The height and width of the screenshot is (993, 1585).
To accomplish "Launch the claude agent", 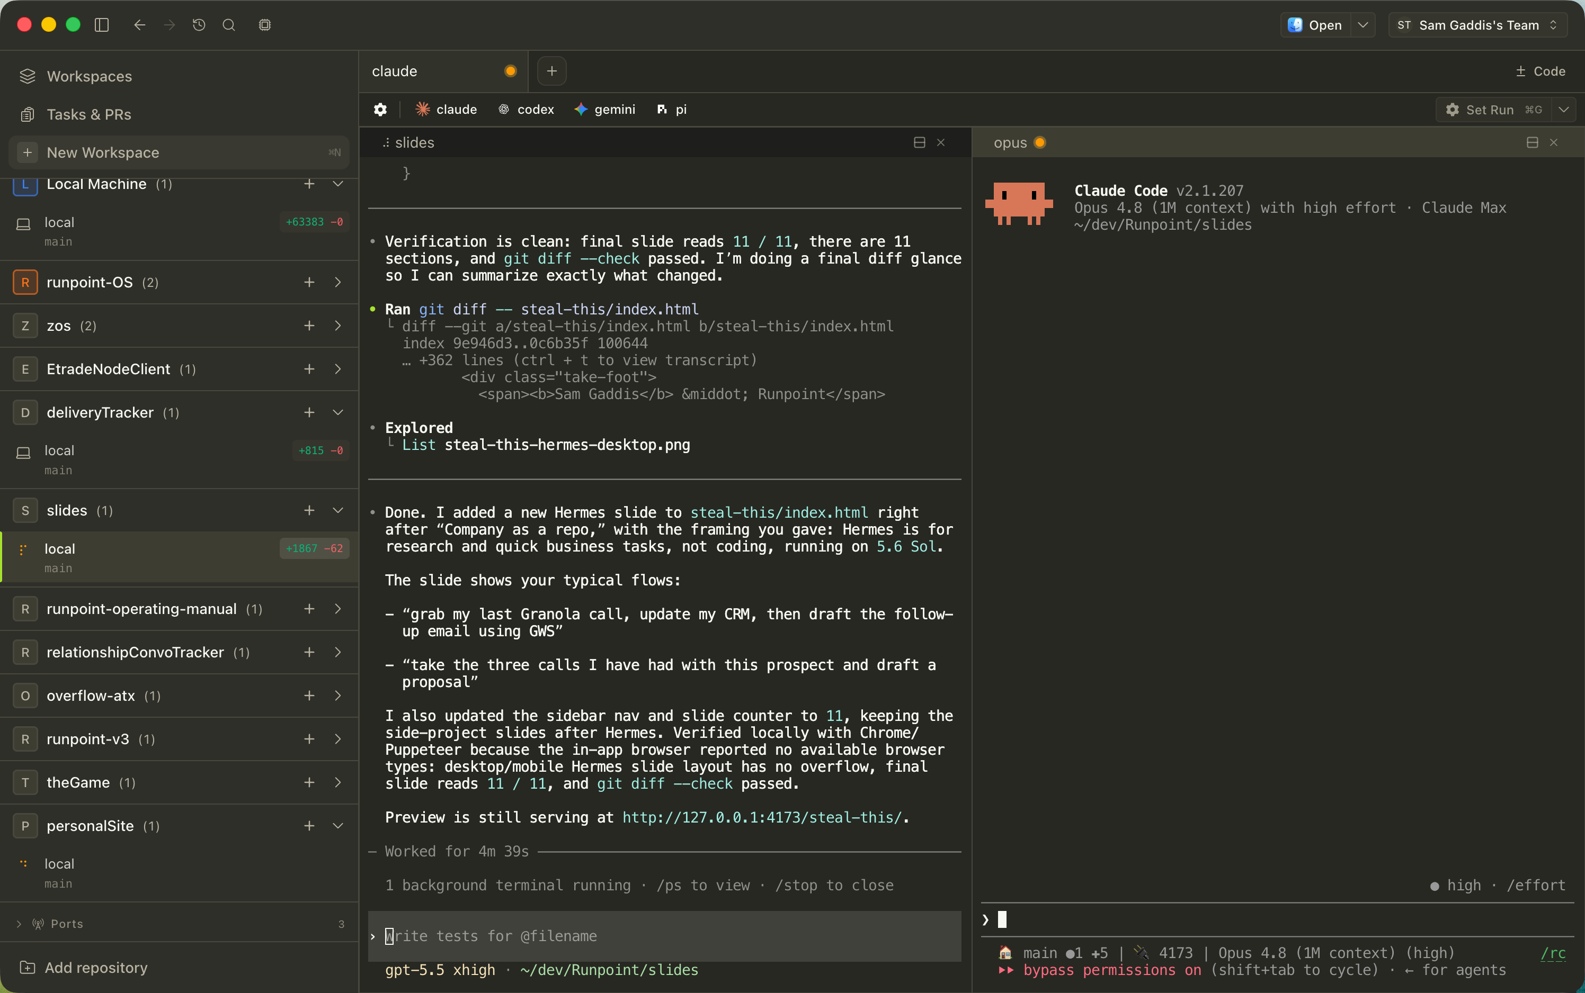I will click(x=446, y=109).
